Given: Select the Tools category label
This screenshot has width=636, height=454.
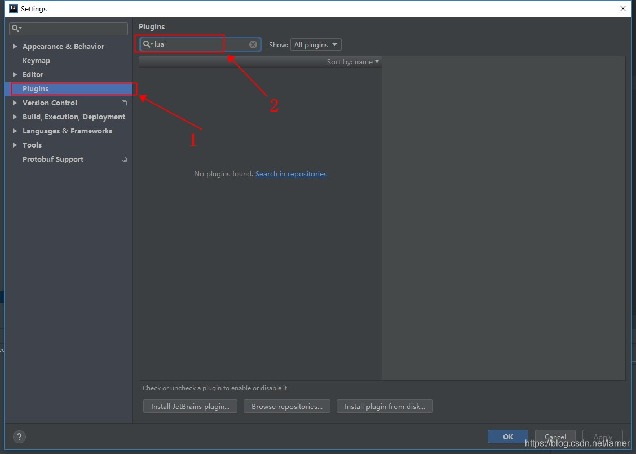Looking at the screenshot, I should 32,145.
